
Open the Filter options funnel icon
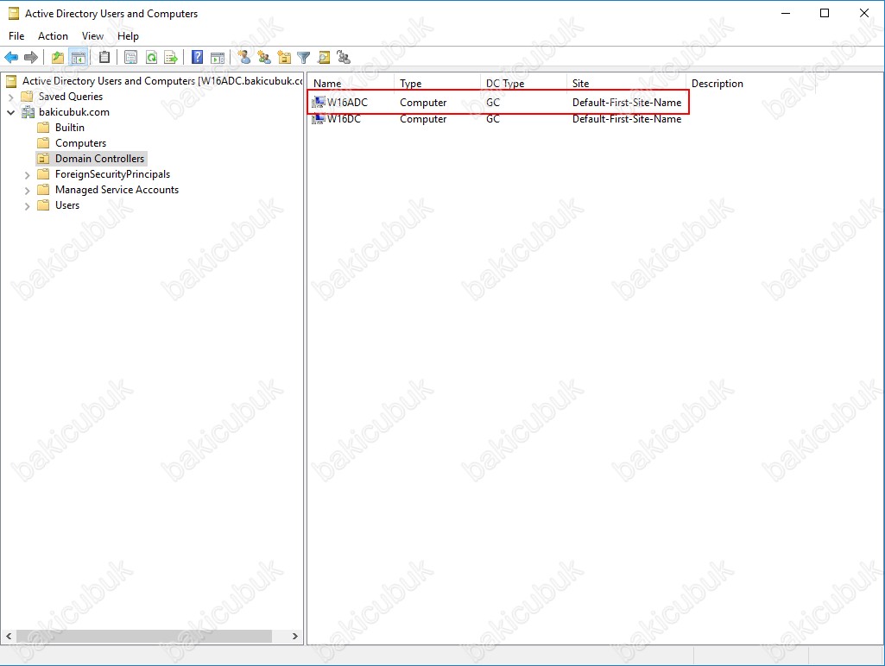tap(304, 57)
